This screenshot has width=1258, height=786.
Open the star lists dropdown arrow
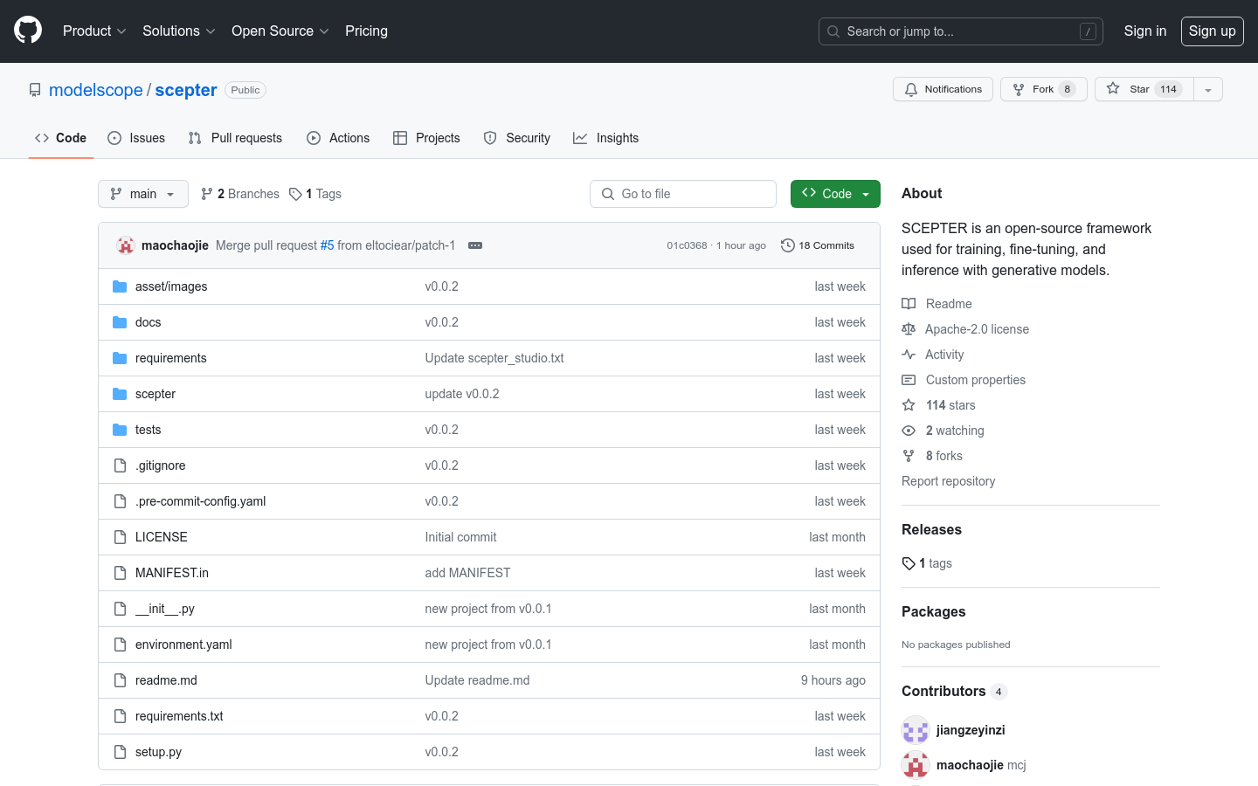(x=1208, y=89)
